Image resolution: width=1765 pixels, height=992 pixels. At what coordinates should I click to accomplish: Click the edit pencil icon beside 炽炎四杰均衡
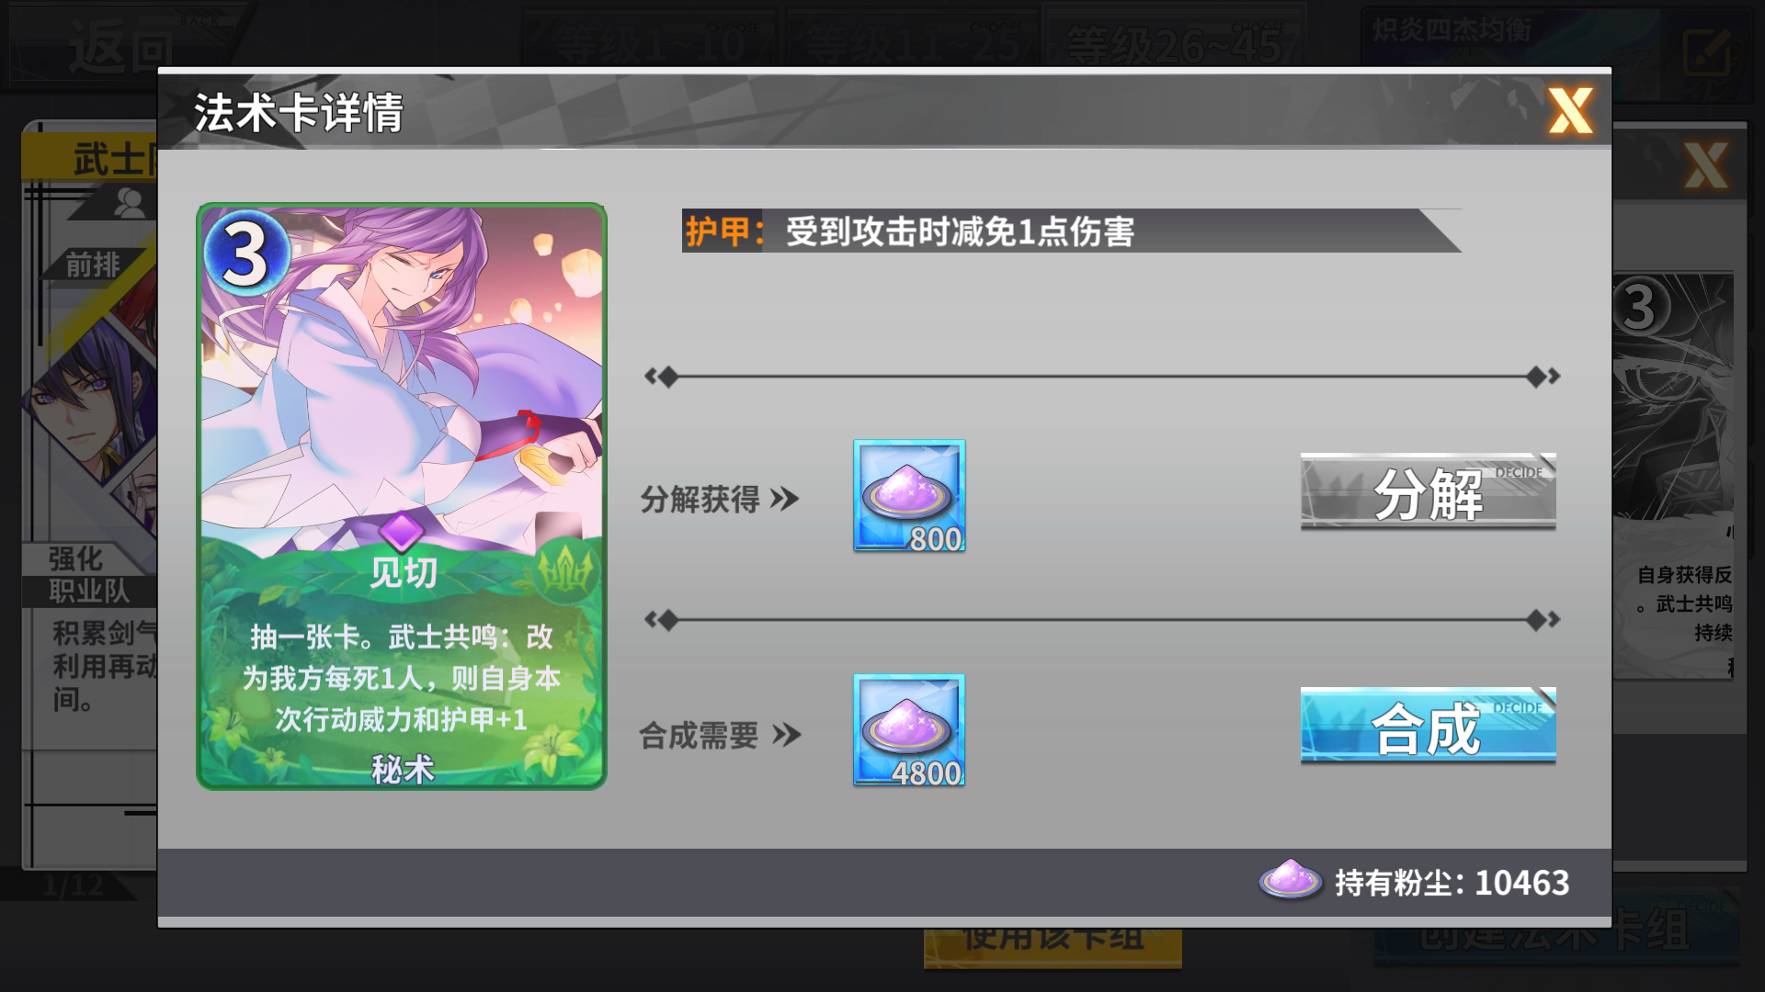coord(1708,52)
